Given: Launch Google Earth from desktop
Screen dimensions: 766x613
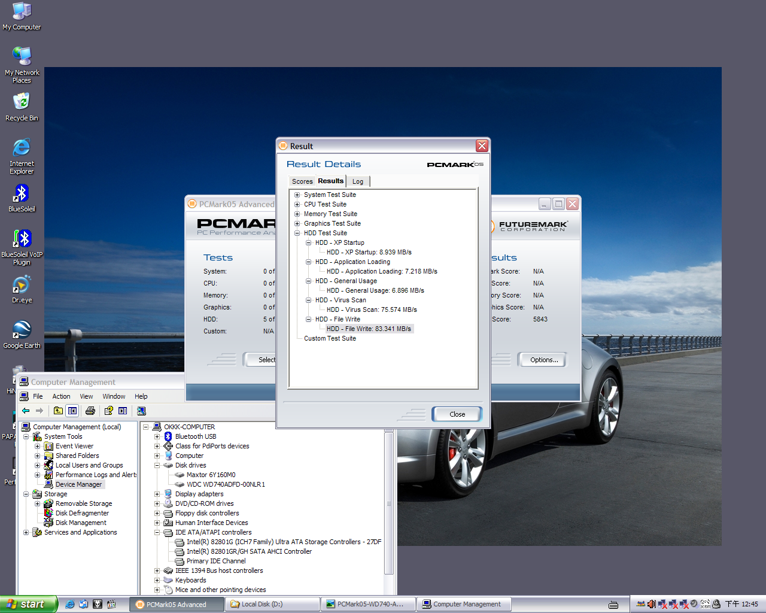Looking at the screenshot, I should click(22, 334).
